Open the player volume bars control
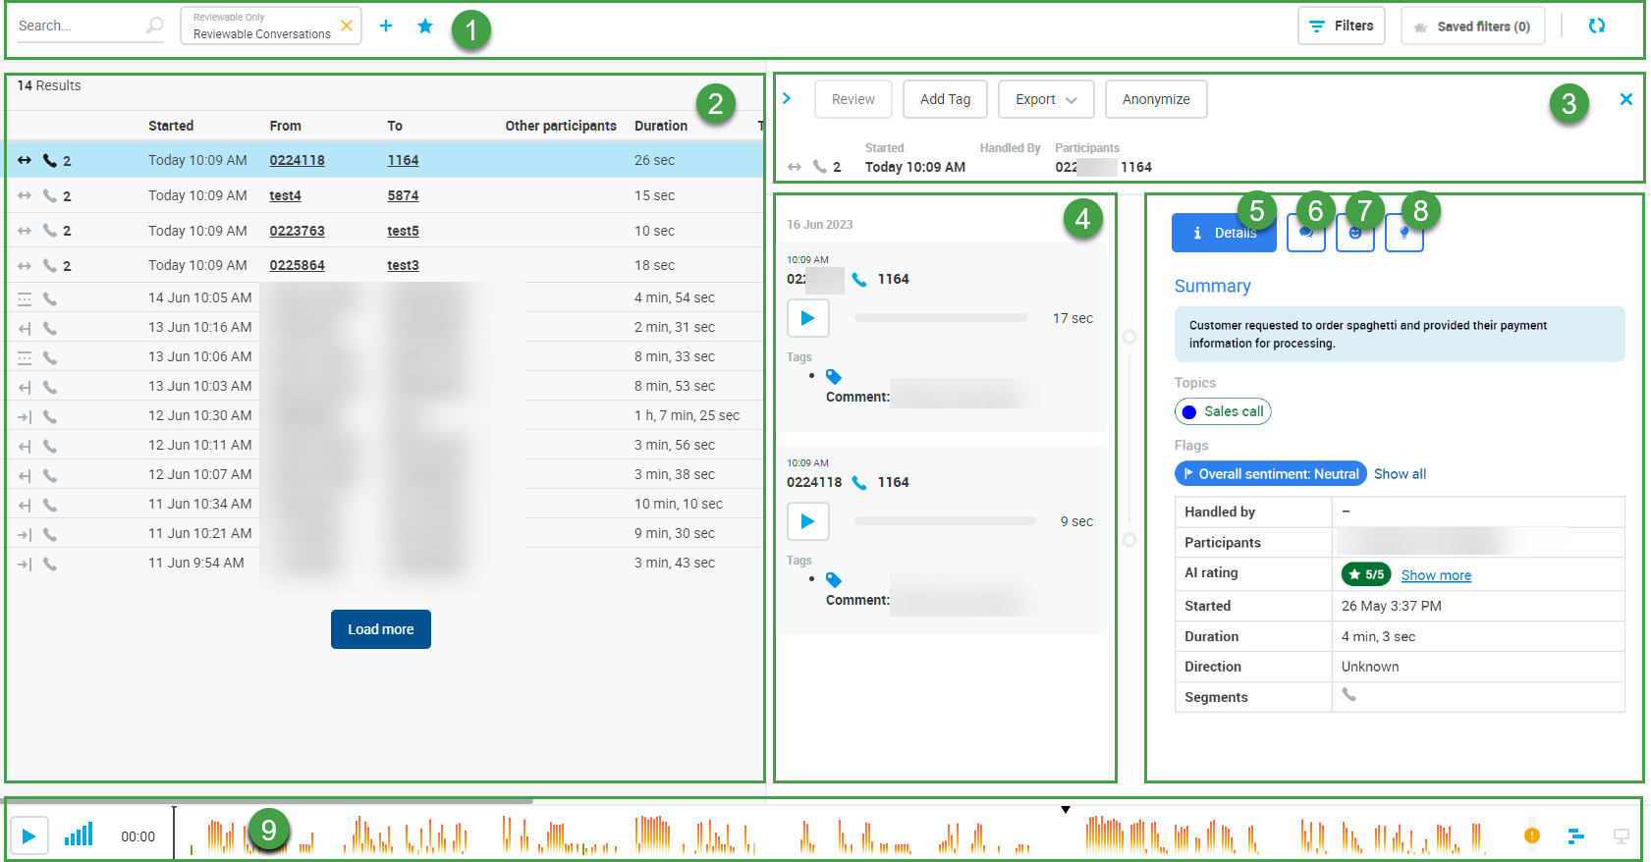This screenshot has height=862, width=1651. point(79,835)
